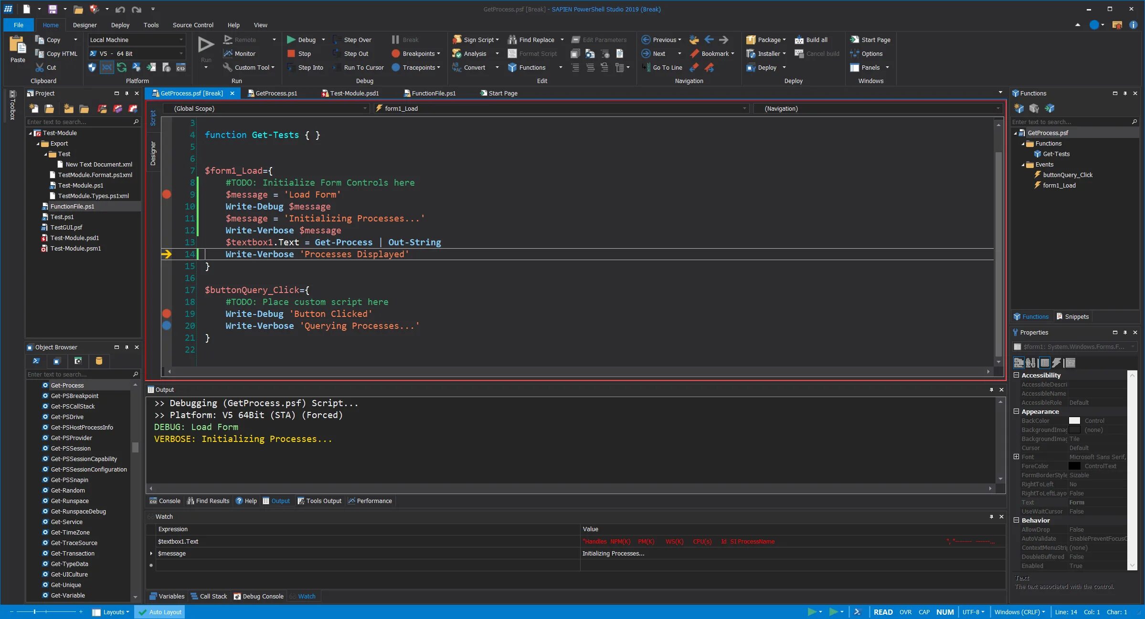Expand the Font property
Screen dimensions: 1145x619
[1017, 457]
